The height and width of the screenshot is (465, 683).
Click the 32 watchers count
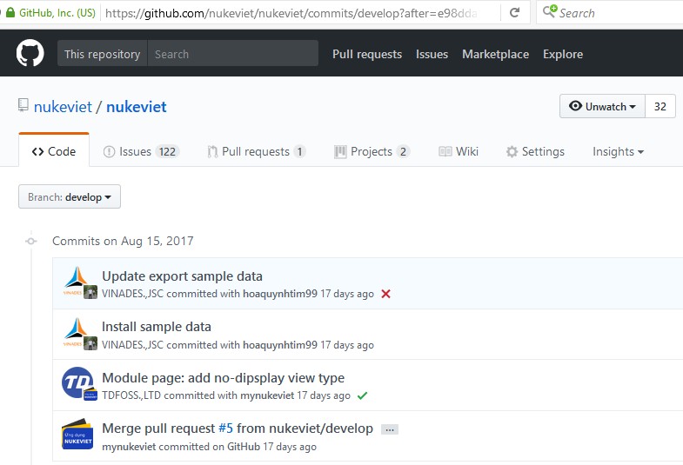(x=660, y=106)
